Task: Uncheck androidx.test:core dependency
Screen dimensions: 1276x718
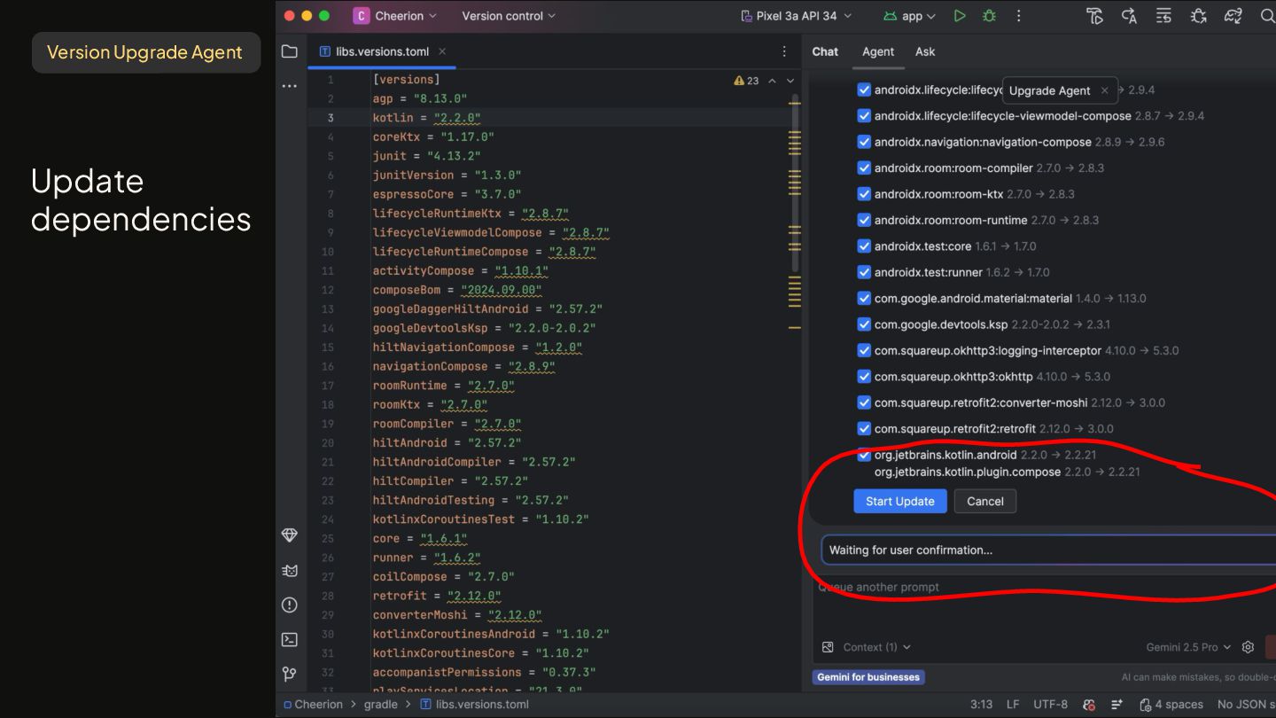Action: 864,246
